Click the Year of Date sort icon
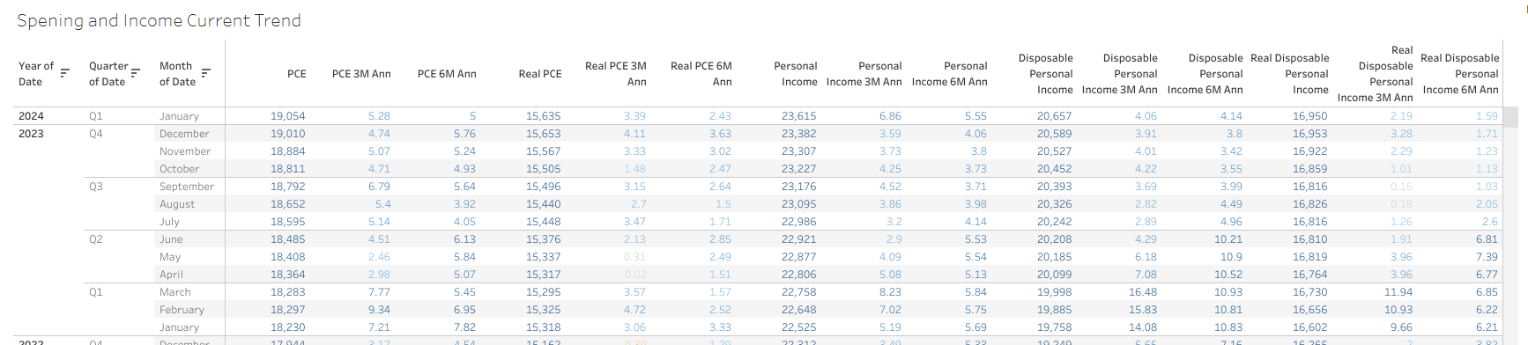Screen dimensions: 1528x345 click(64, 73)
